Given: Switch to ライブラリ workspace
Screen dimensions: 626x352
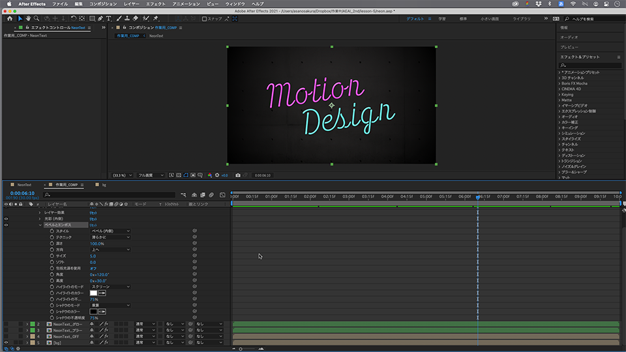Looking at the screenshot, I should (x=522, y=19).
